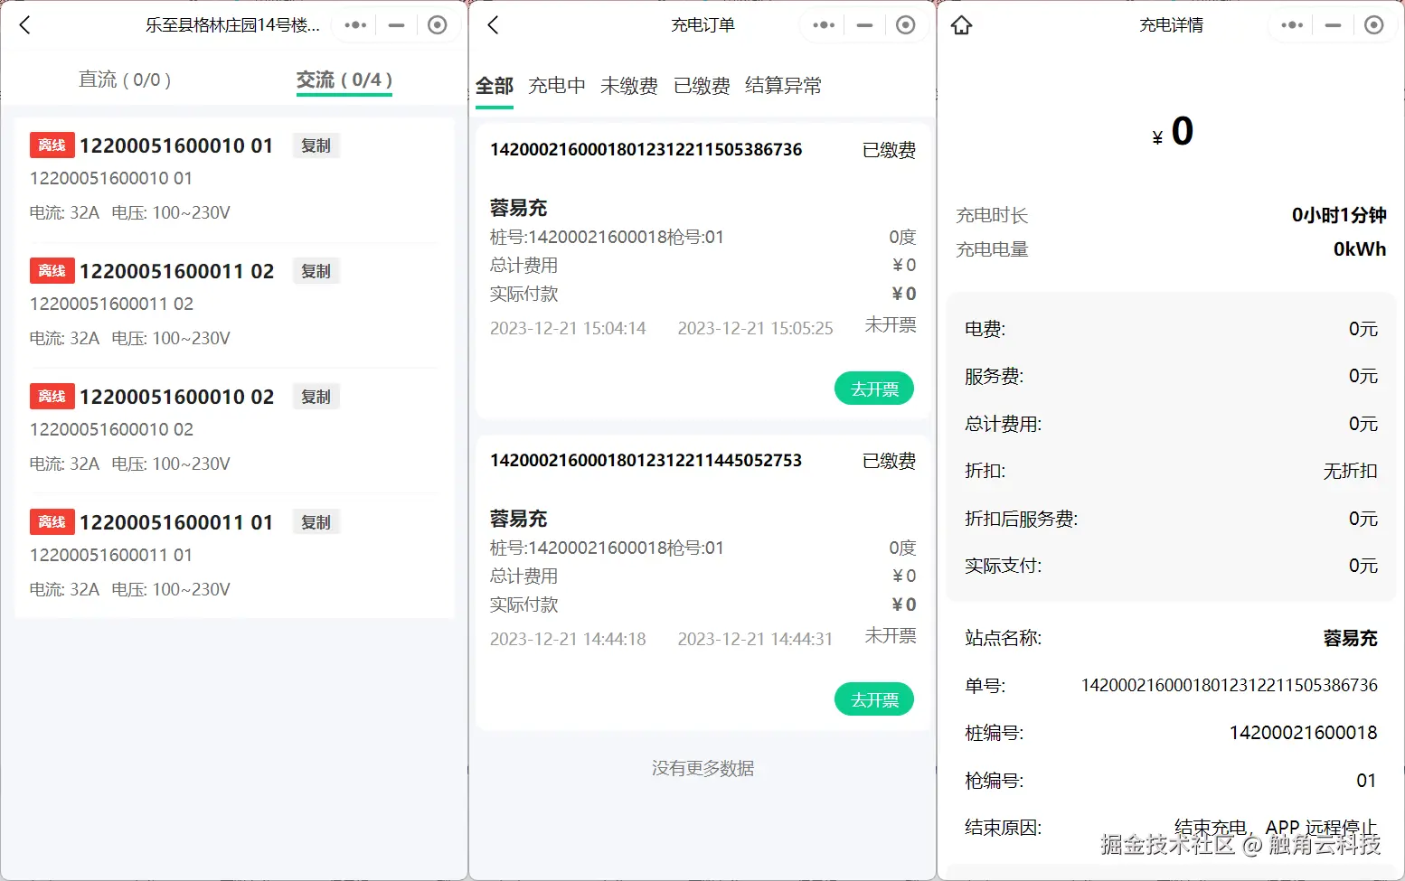Click 去开票 on the first order
Viewport: 1405px width, 881px height.
click(x=873, y=388)
